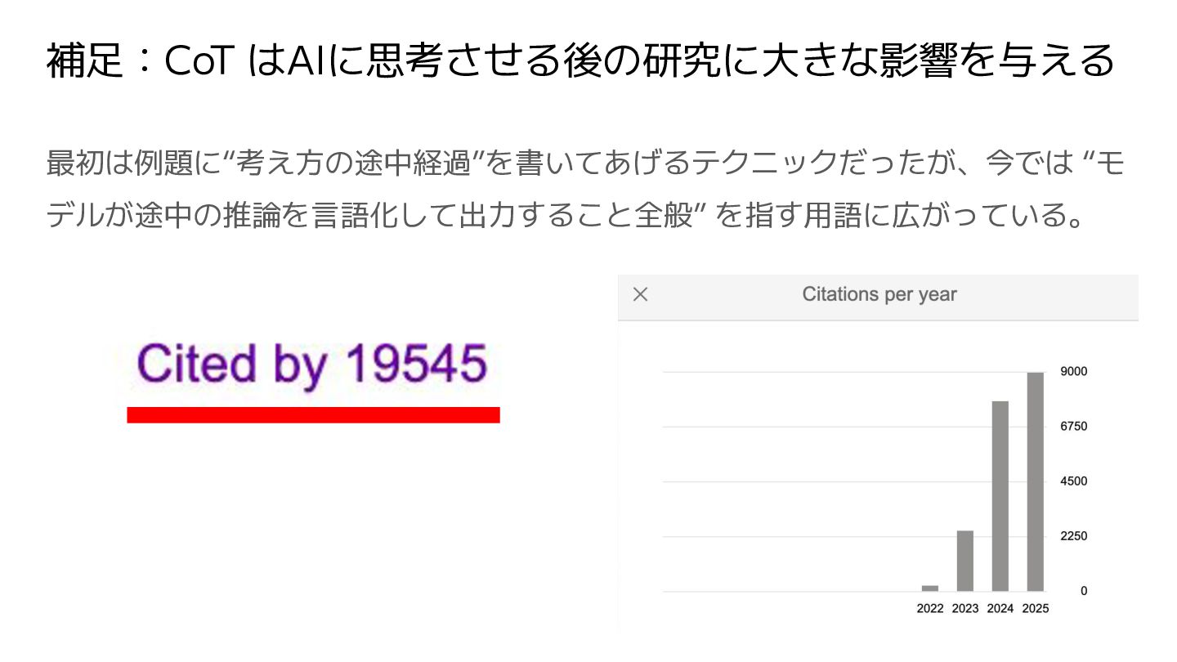The image size is (1177, 662).
Task: Click the 6750 axis value label
Action: (1074, 427)
